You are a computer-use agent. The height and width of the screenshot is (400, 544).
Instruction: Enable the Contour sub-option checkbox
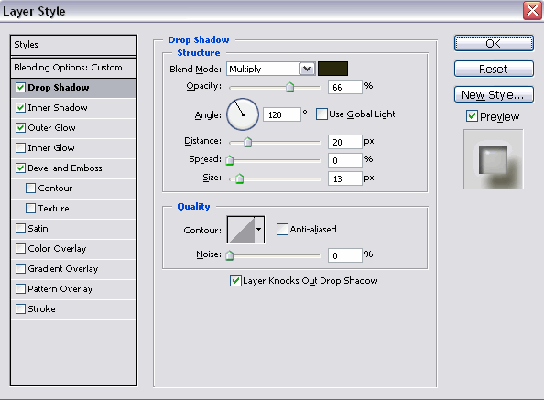coord(30,188)
